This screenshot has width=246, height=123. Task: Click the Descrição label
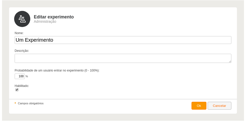tap(22, 51)
